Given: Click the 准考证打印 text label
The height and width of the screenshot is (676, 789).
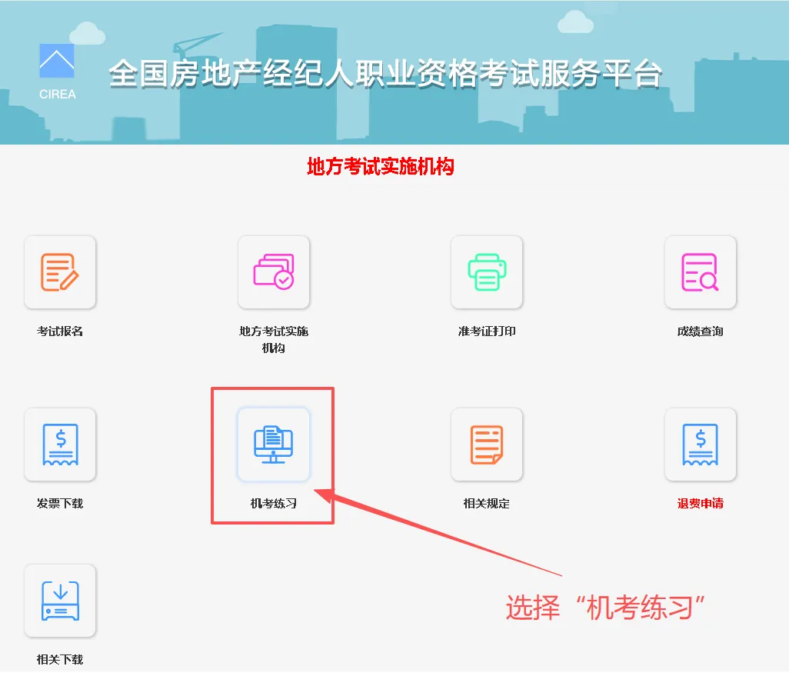Looking at the screenshot, I should 487,331.
